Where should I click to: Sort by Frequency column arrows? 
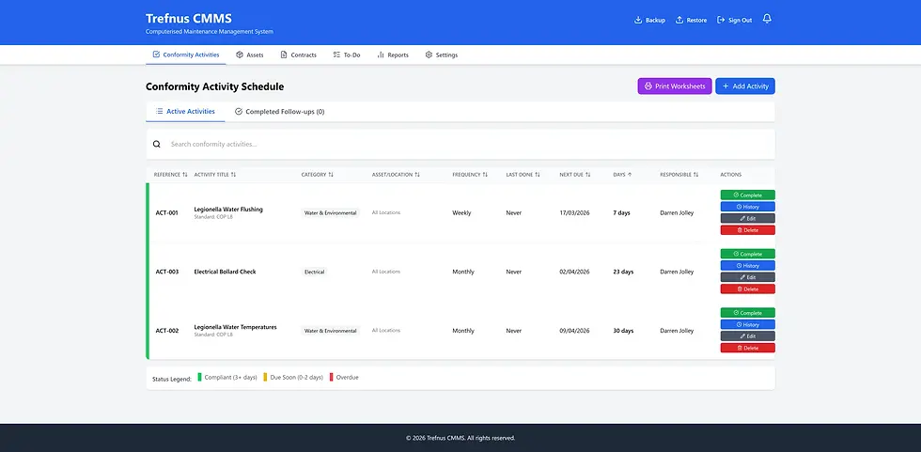click(485, 175)
